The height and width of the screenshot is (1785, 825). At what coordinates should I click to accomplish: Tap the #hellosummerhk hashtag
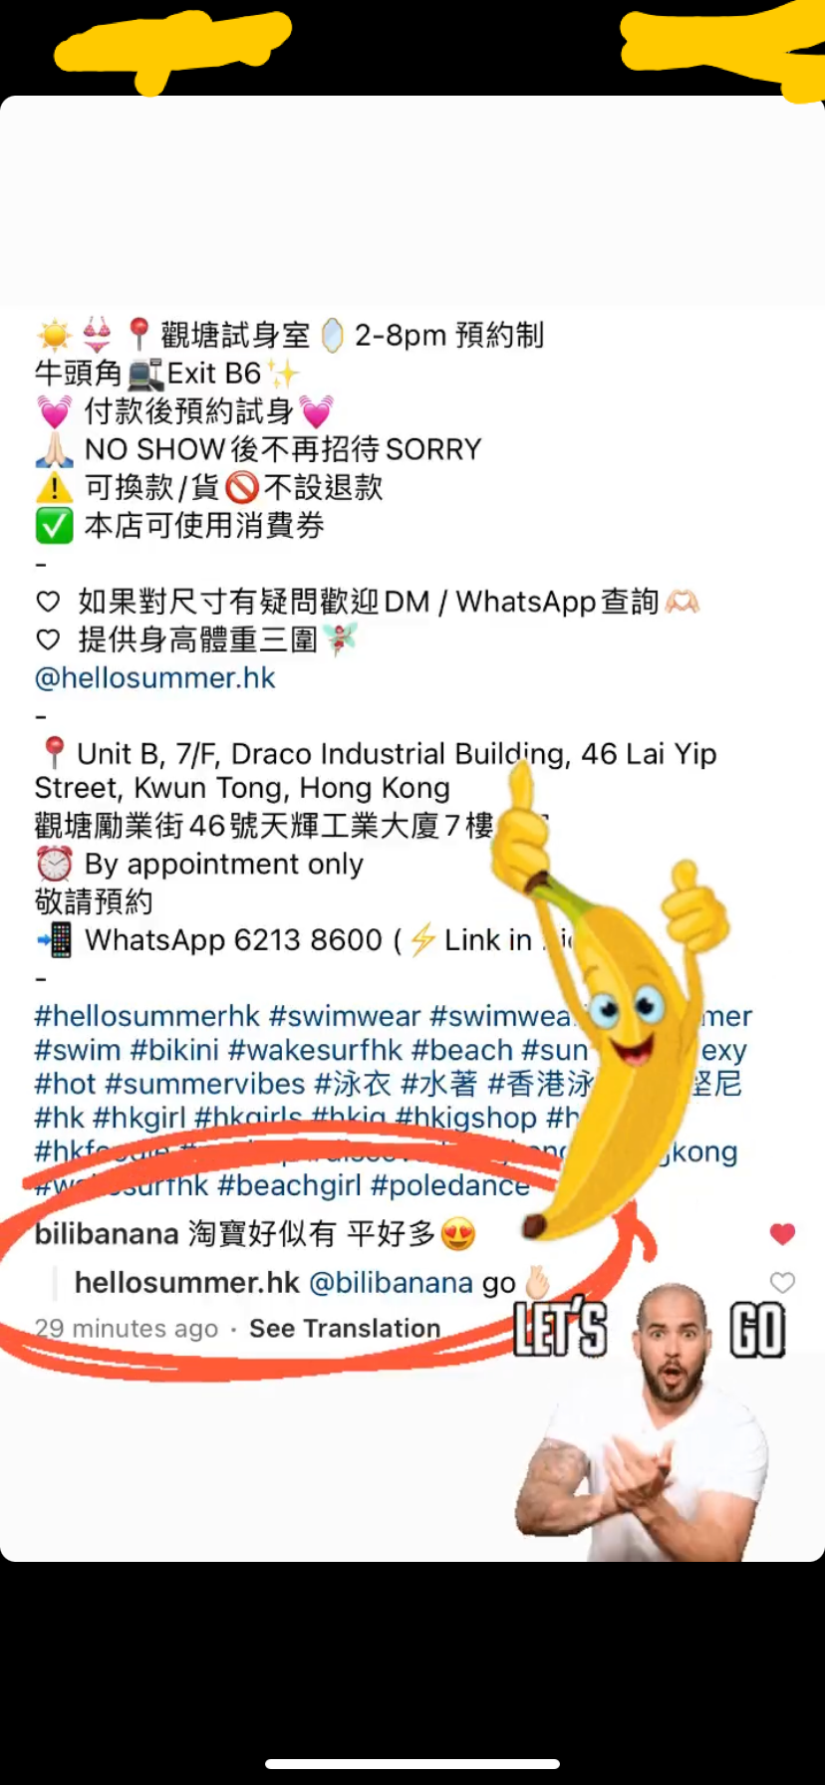point(147,1016)
